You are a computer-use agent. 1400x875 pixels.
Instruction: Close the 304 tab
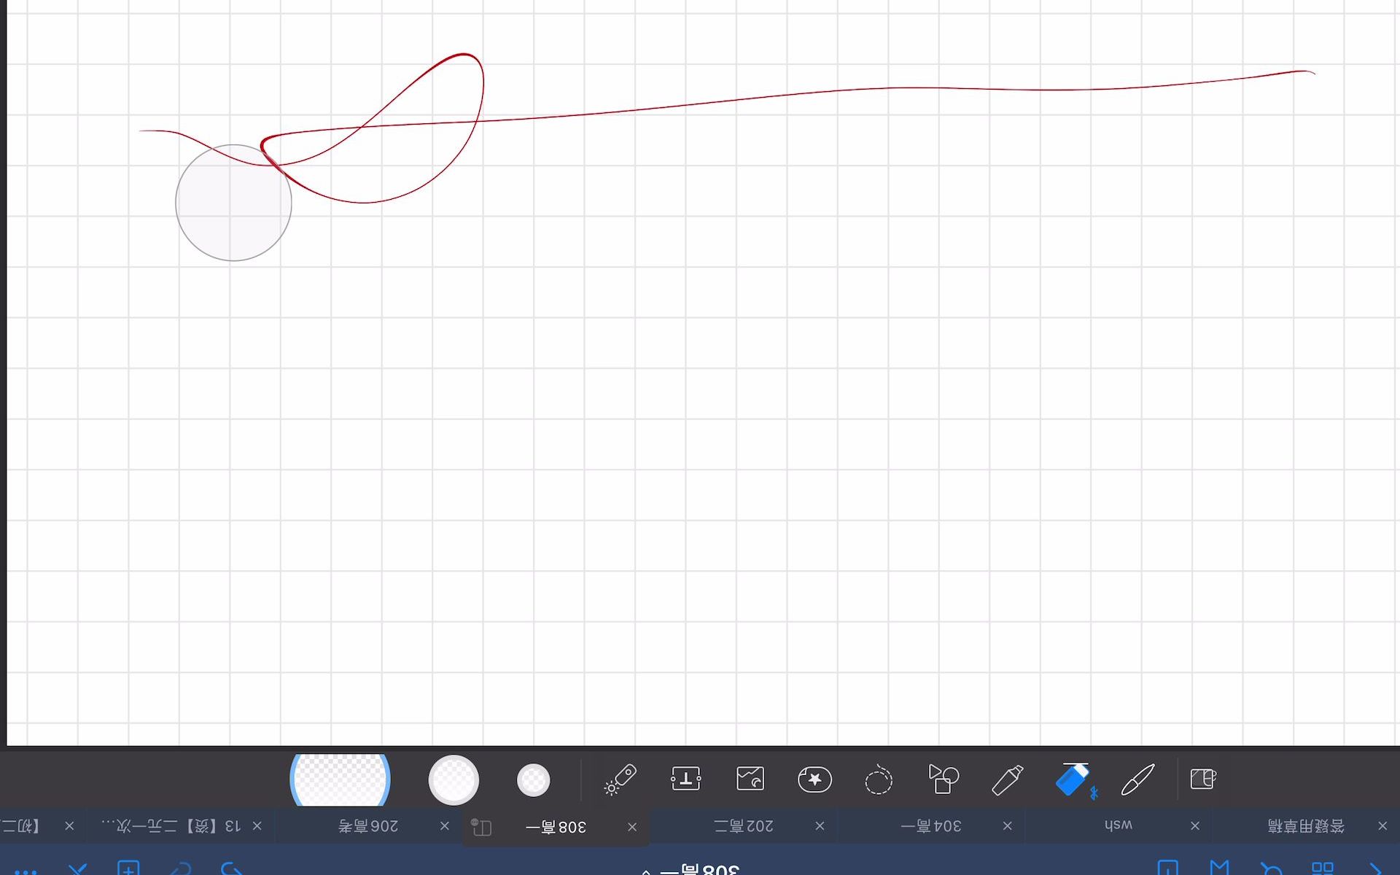1007,826
